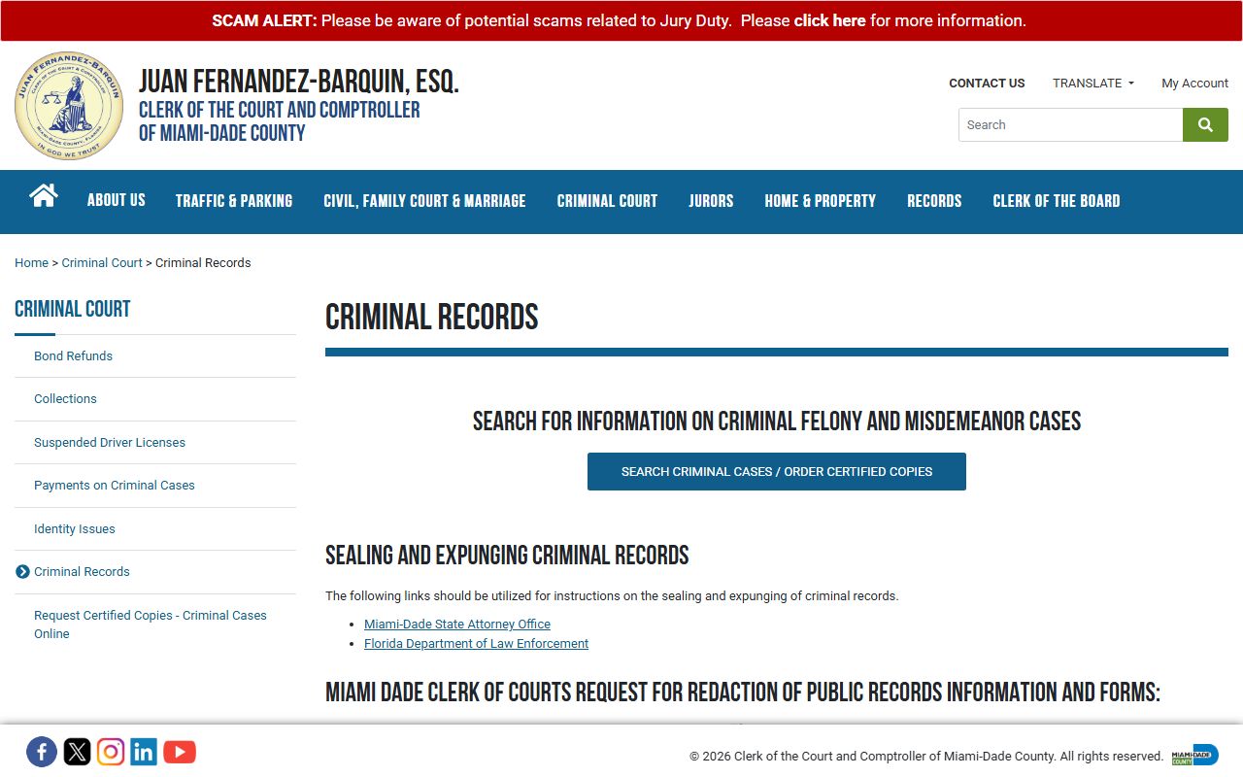This screenshot has height=777, width=1243.
Task: Open Suspended Driver Licenses sidebar link
Action: (110, 443)
